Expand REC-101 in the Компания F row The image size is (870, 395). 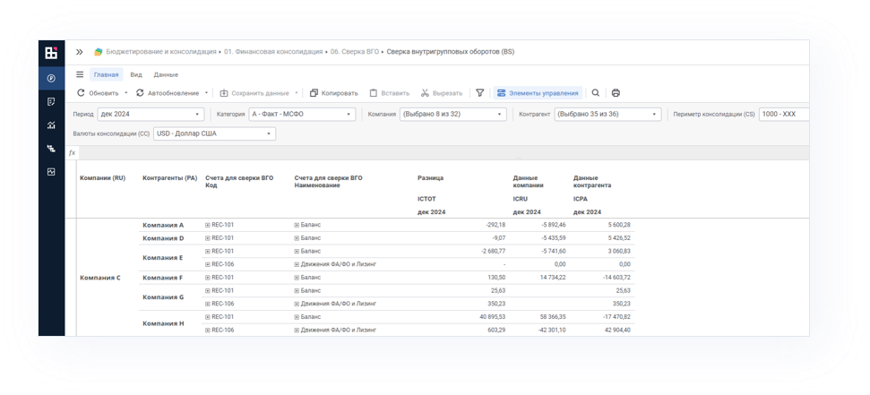pos(208,278)
